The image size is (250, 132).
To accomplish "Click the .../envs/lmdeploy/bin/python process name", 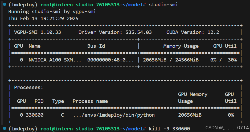I will point(114,115).
